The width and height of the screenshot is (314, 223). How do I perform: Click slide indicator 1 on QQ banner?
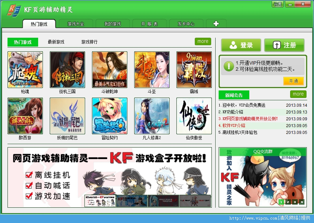[281, 202]
